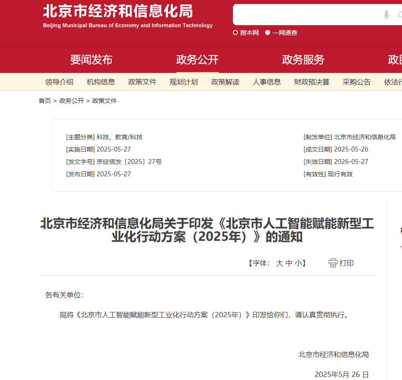Viewport: 402px width, 380px height.
Task: Open the 政务服务 menu
Action: (303, 60)
